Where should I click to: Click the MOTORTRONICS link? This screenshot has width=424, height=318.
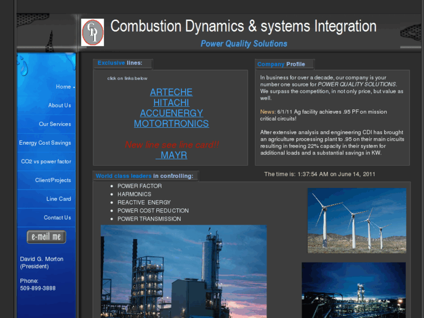point(171,124)
